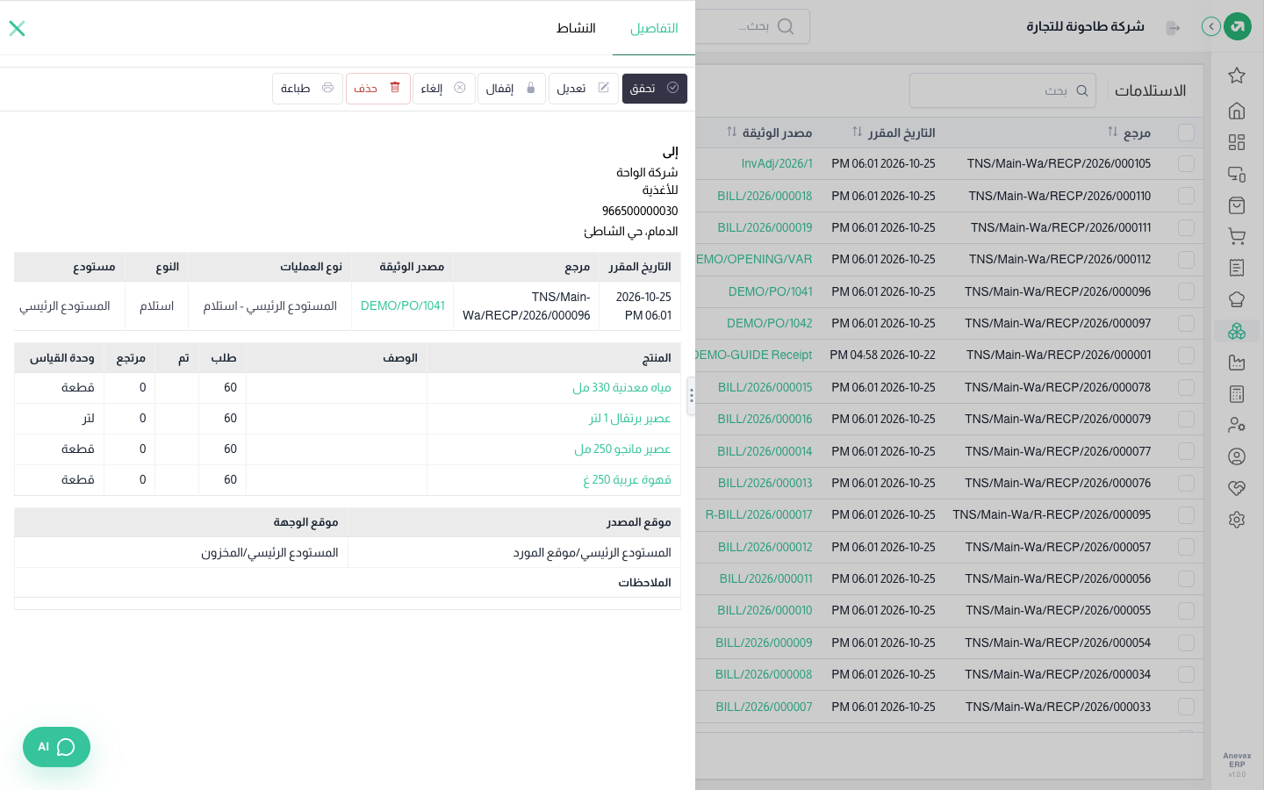Open the DEMO/PO/1041 source document link
Viewport: 1264px width, 790px height.
pyautogui.click(x=403, y=305)
